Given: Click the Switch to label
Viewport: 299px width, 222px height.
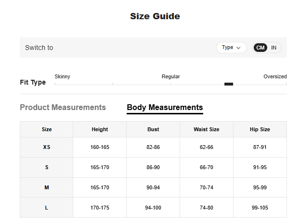Looking at the screenshot, I should (39, 48).
